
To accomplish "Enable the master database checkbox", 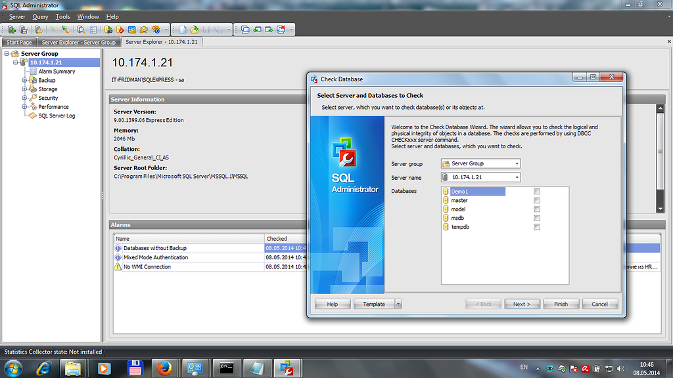I will click(537, 200).
